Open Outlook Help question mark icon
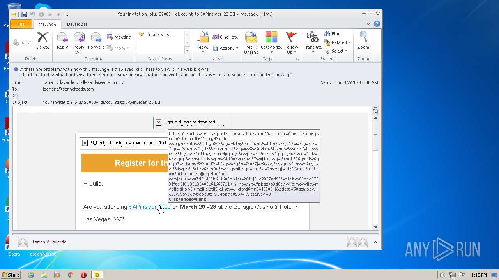Viewport: 499px width, 280px height. click(x=377, y=24)
